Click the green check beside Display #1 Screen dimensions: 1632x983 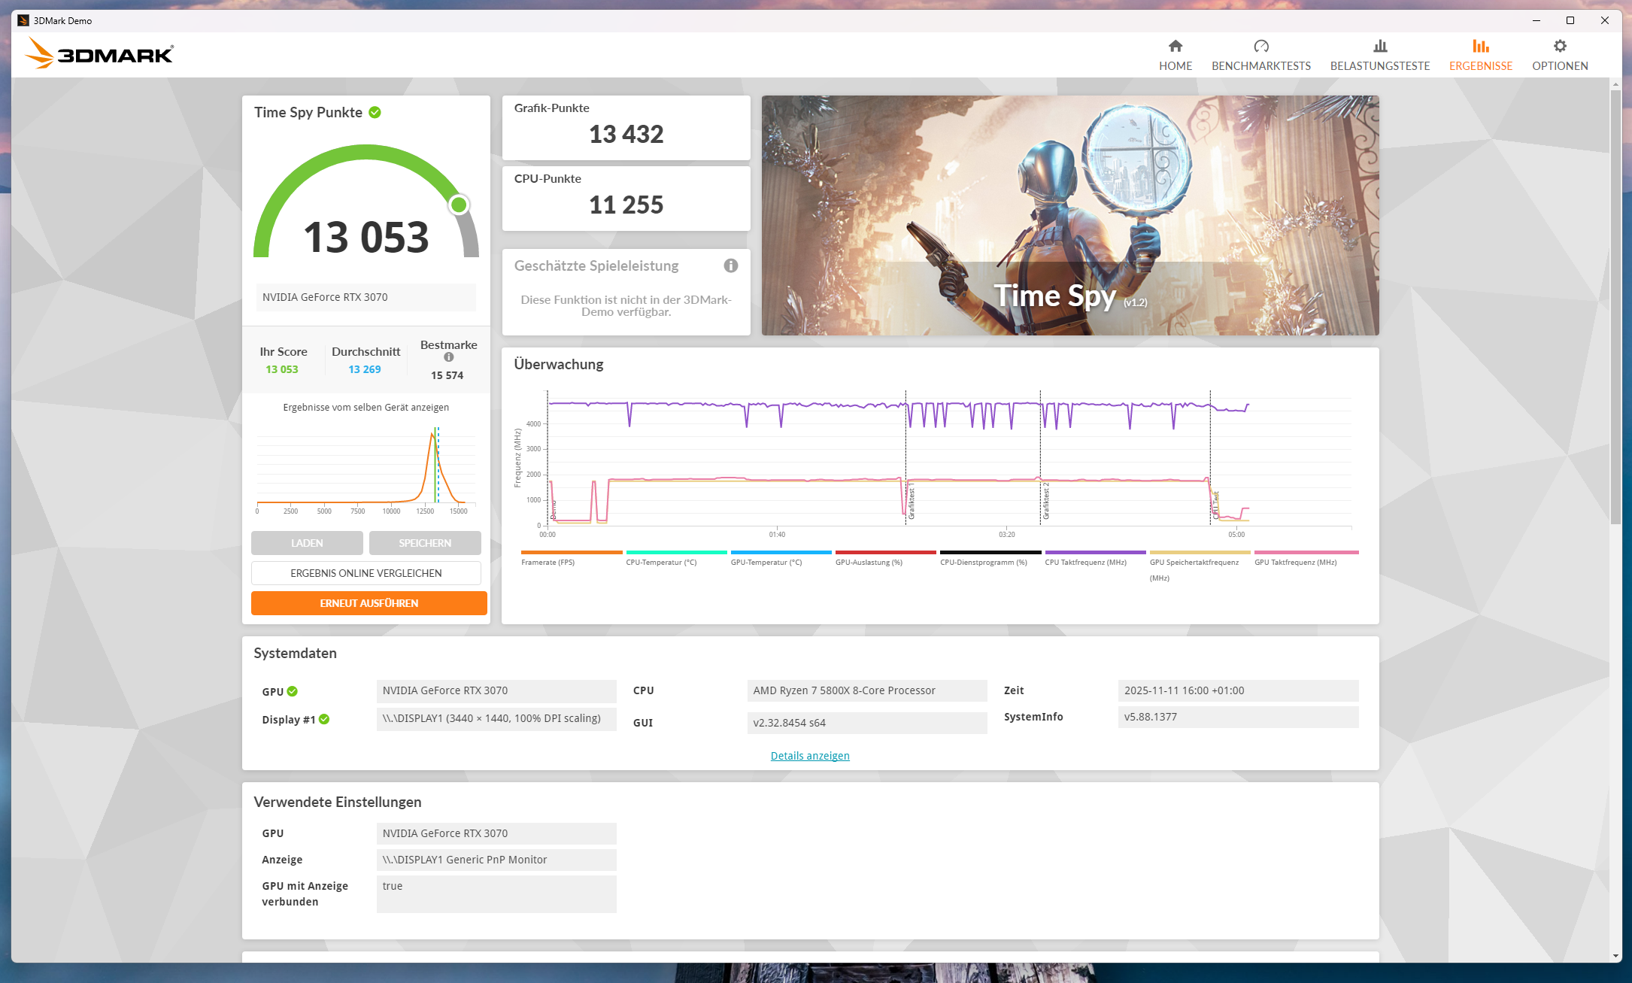click(x=324, y=719)
